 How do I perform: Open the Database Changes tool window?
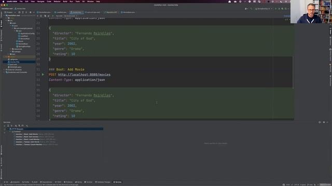(103, 182)
